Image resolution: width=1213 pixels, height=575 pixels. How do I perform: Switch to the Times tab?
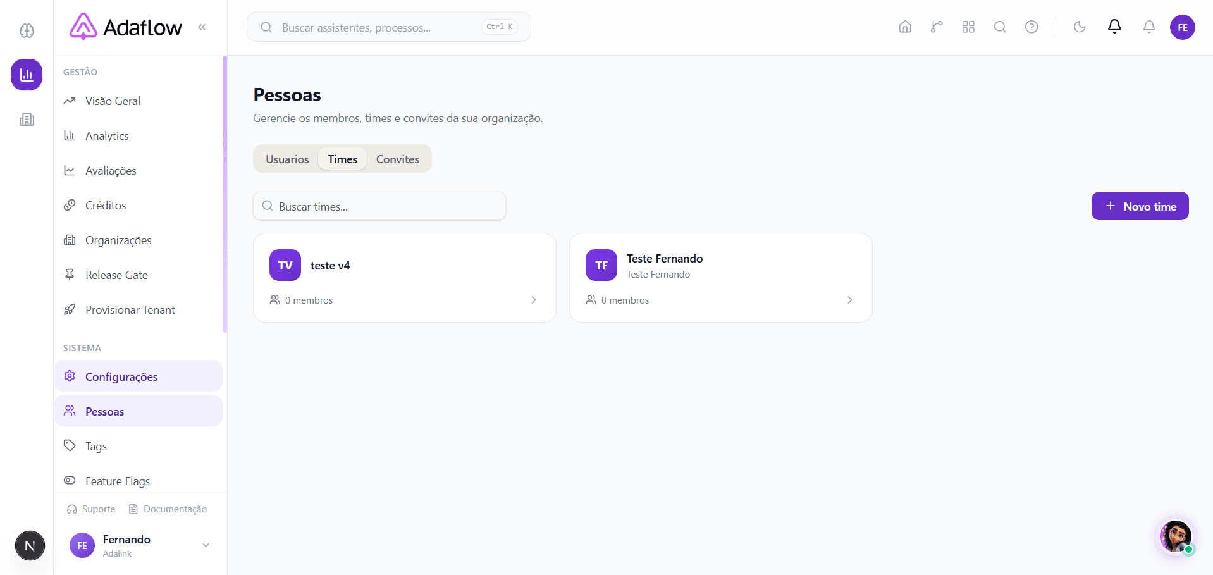(x=342, y=159)
